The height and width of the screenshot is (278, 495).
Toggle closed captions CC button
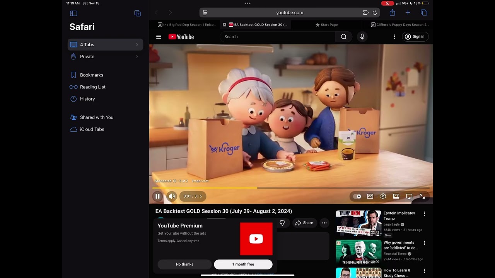tap(370, 196)
